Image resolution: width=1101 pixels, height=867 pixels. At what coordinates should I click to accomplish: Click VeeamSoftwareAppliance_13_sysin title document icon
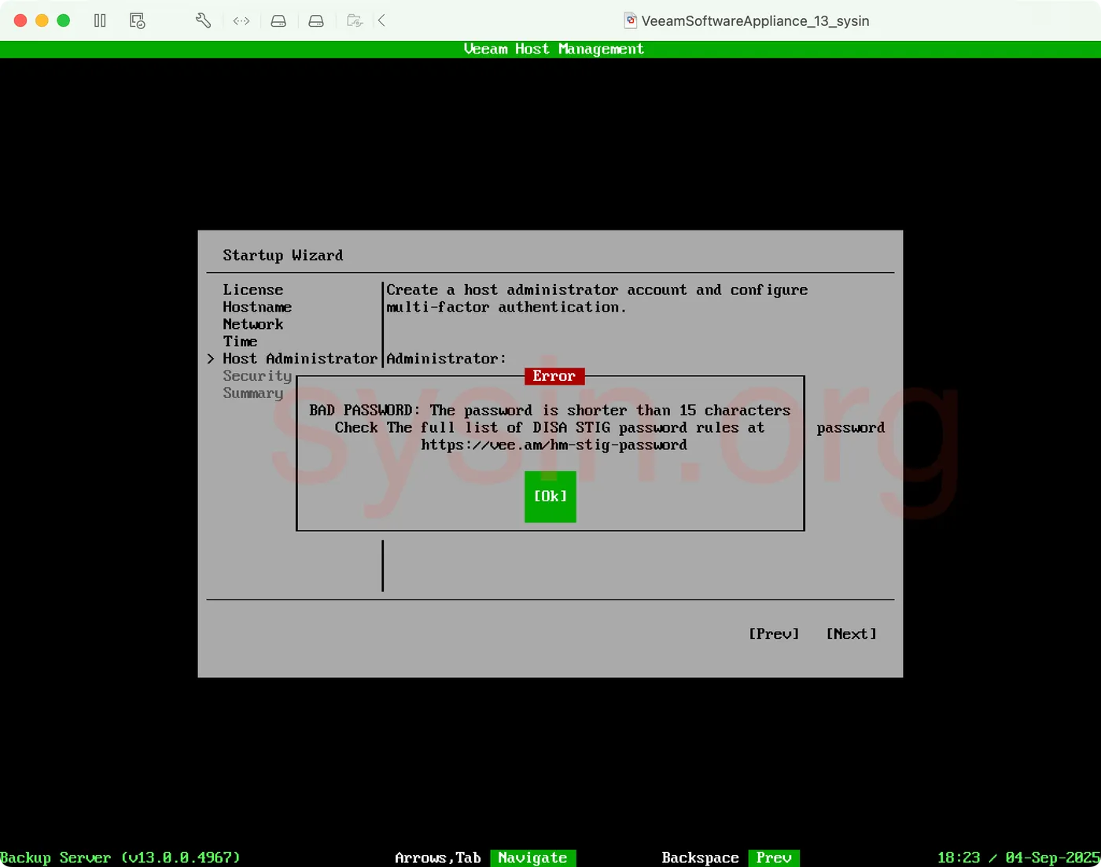point(631,20)
